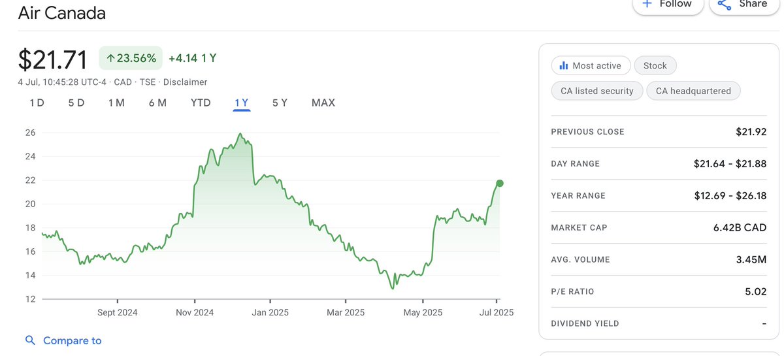Viewport: 784px width, 356px height.
Task: Switch to the 6 M chart range
Action: point(157,103)
